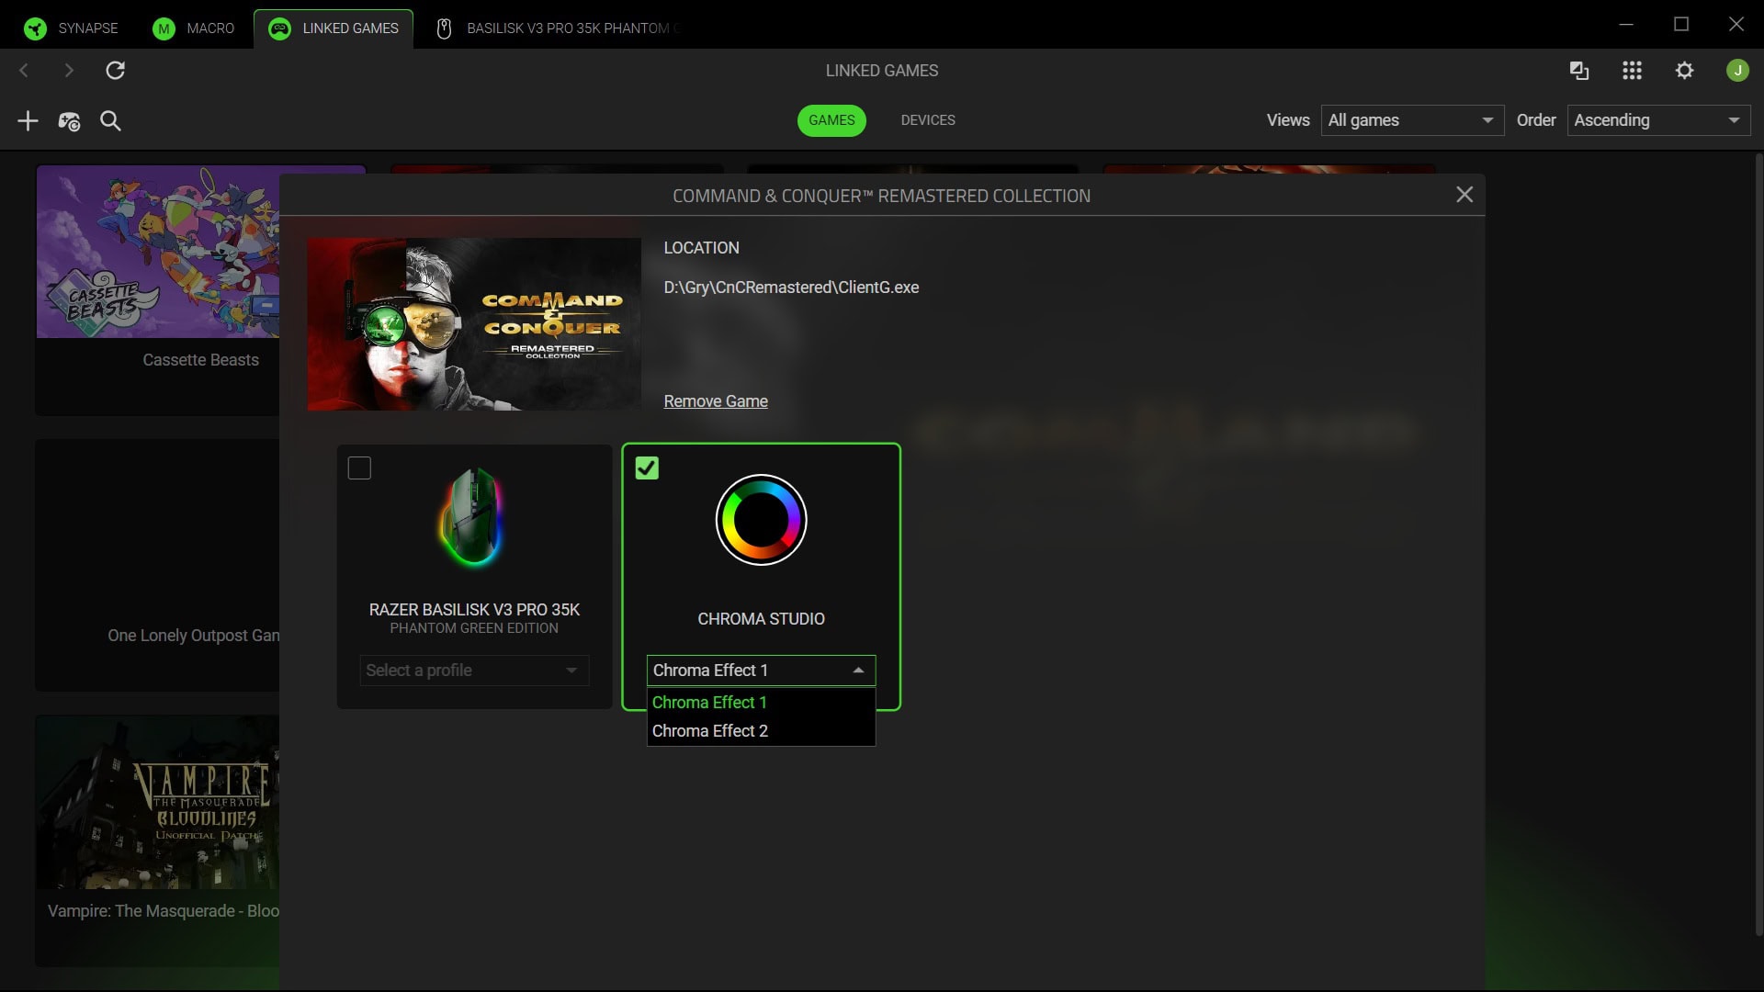This screenshot has width=1764, height=992.
Task: Open the scan for games icon
Action: [69, 120]
